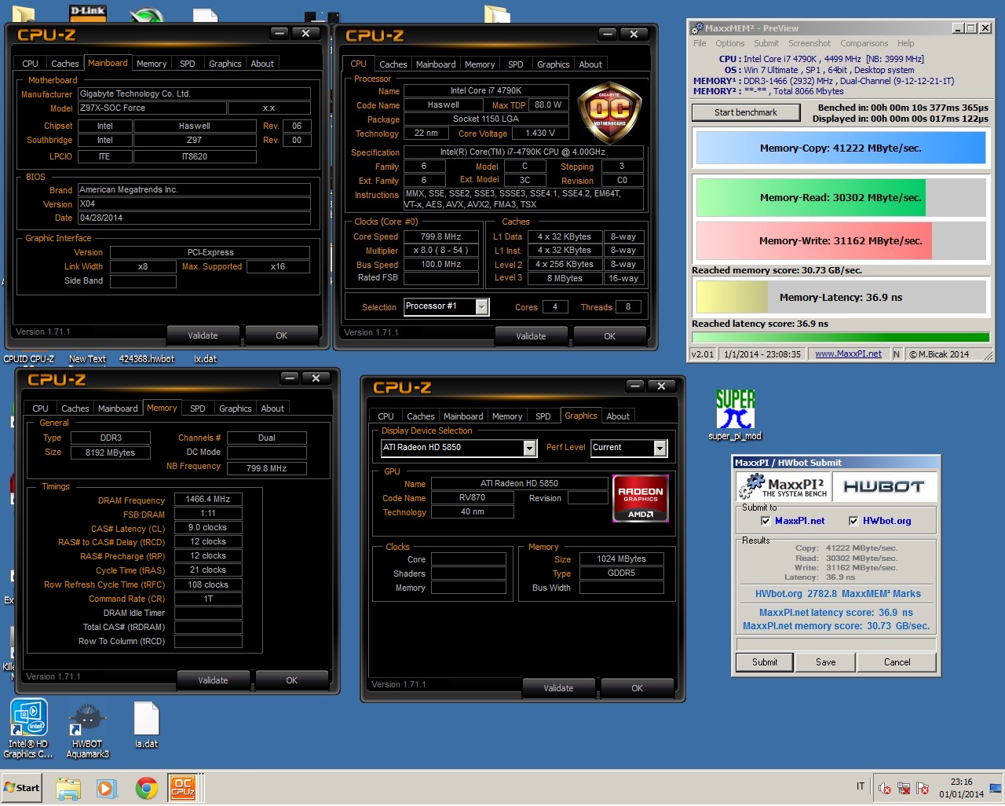Viewport: 1005px width, 806px height.
Task: Click the show desktop tray button
Action: click(x=996, y=788)
